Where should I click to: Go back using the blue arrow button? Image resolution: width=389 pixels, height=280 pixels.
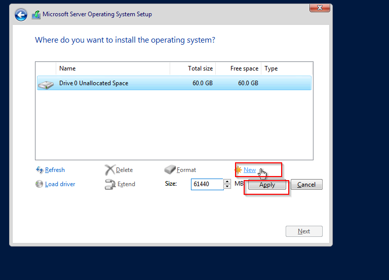(21, 15)
